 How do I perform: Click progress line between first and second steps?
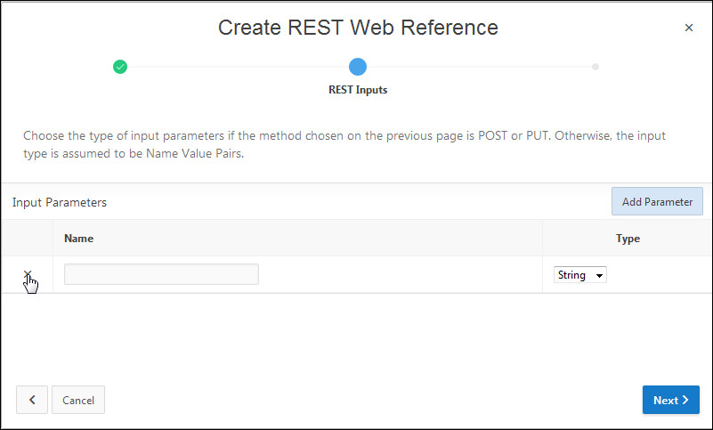point(239,67)
